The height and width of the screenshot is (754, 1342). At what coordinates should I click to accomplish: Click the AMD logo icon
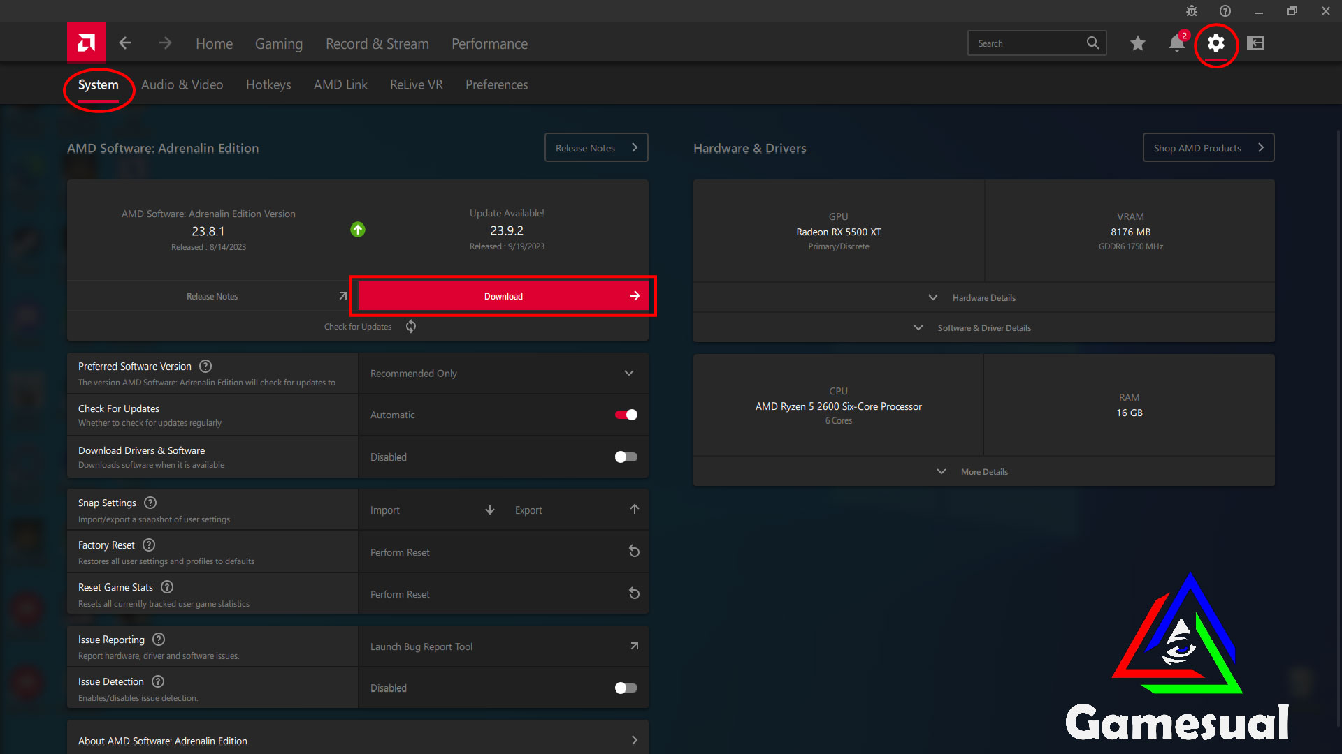coord(87,43)
